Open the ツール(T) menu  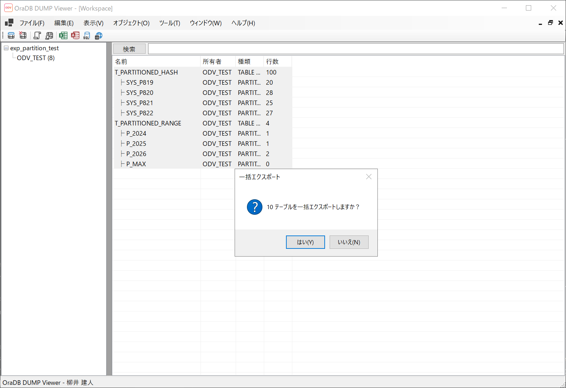coord(169,23)
